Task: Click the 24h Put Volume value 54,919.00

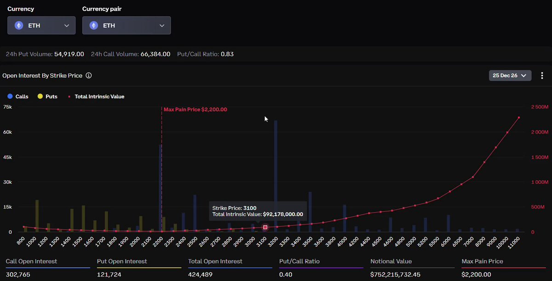Action: pos(70,54)
